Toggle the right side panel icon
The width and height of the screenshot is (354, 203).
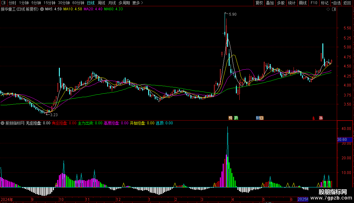click(x=334, y=9)
